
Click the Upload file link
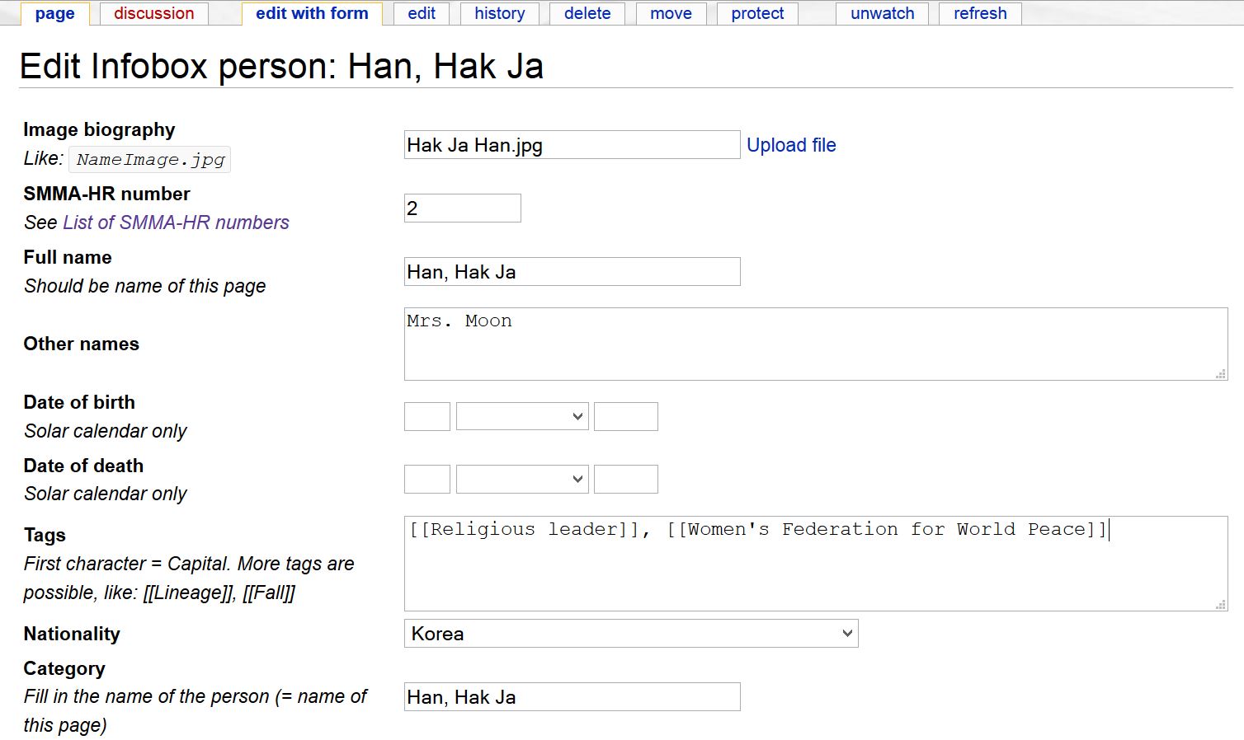coord(790,145)
